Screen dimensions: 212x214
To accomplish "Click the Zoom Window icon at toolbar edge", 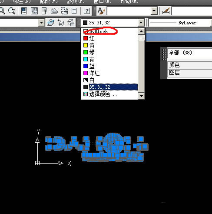I will (2, 11).
